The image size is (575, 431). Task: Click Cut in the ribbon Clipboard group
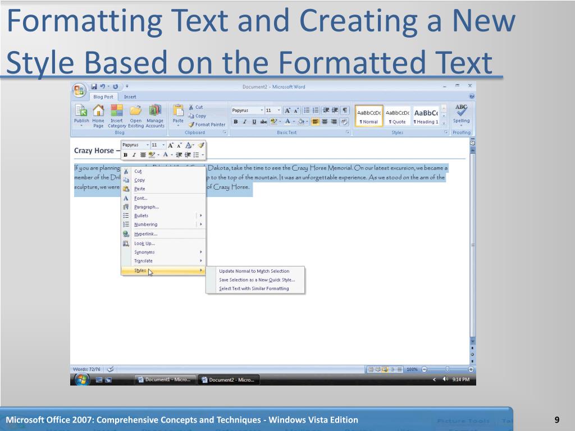point(195,107)
